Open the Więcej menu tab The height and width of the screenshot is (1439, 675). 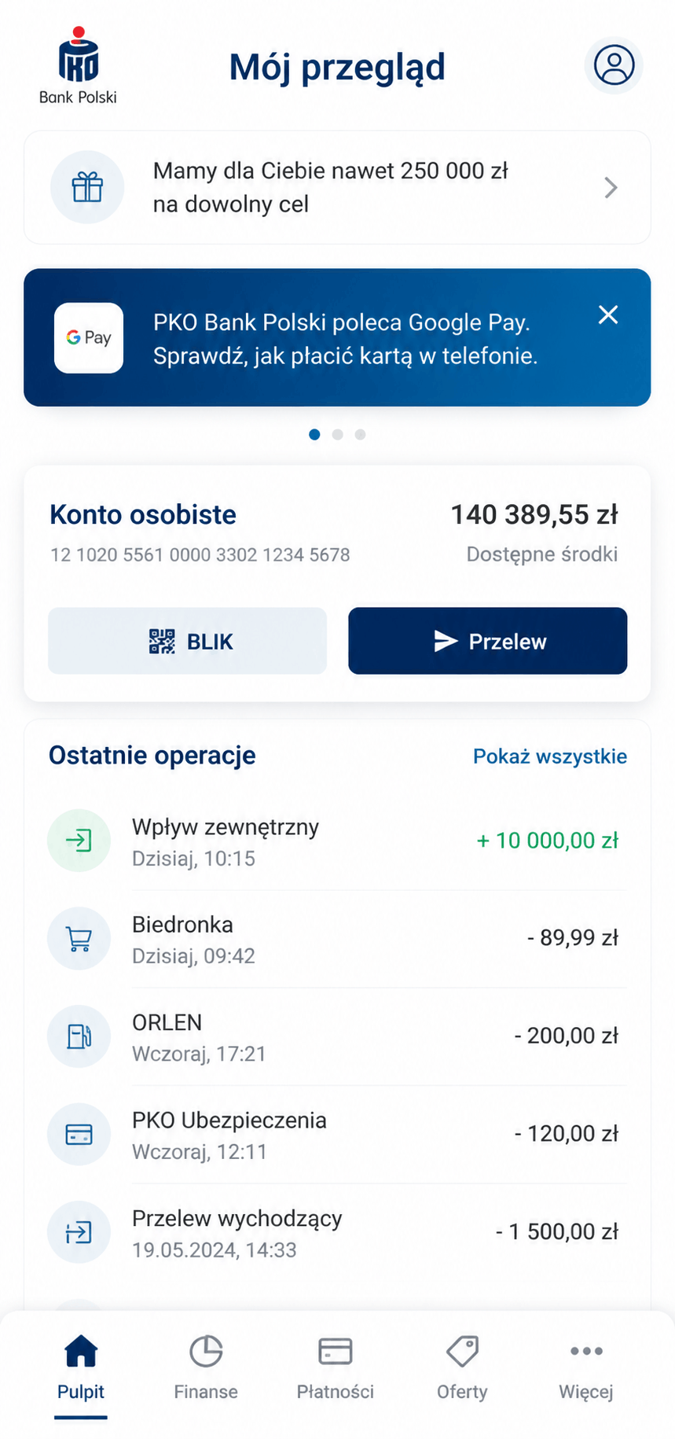pos(586,1368)
